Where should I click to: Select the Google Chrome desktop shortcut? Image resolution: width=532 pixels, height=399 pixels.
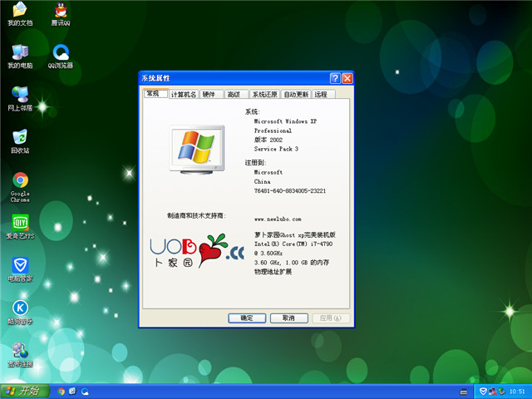20,187
